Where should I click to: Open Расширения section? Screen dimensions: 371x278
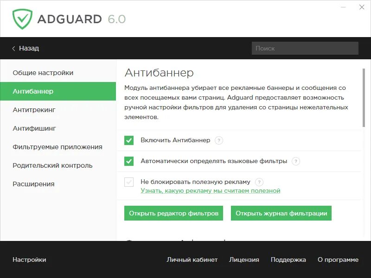point(58,184)
